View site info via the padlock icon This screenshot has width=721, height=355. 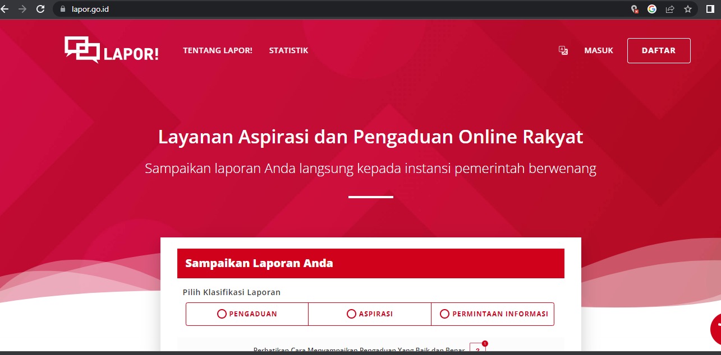pos(62,9)
